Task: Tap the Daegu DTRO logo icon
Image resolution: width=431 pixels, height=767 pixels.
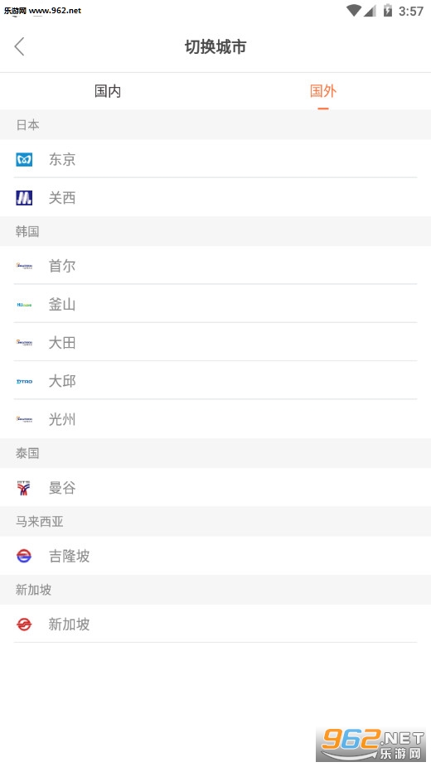Action: point(24,381)
